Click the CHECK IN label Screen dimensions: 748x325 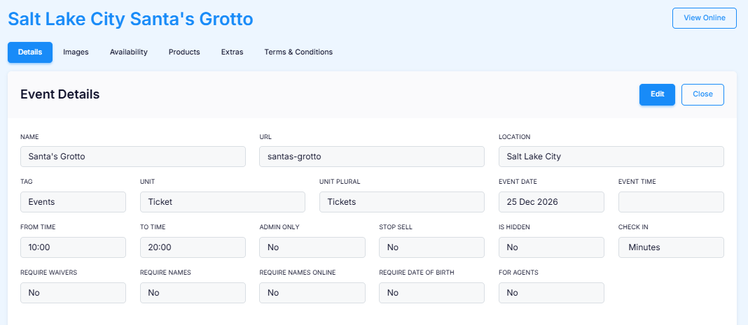pyautogui.click(x=633, y=227)
